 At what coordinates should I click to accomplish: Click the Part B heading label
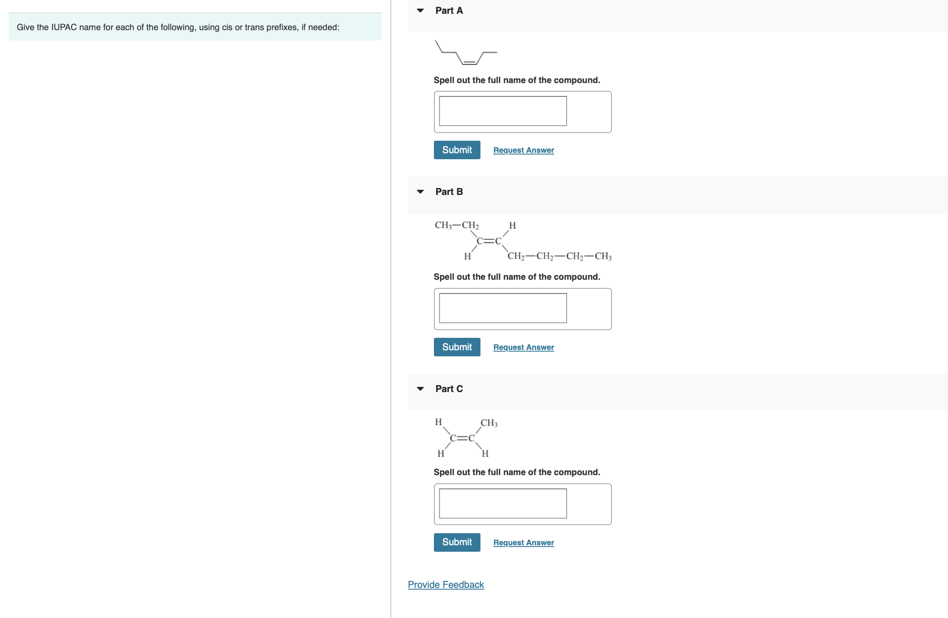pyautogui.click(x=449, y=192)
